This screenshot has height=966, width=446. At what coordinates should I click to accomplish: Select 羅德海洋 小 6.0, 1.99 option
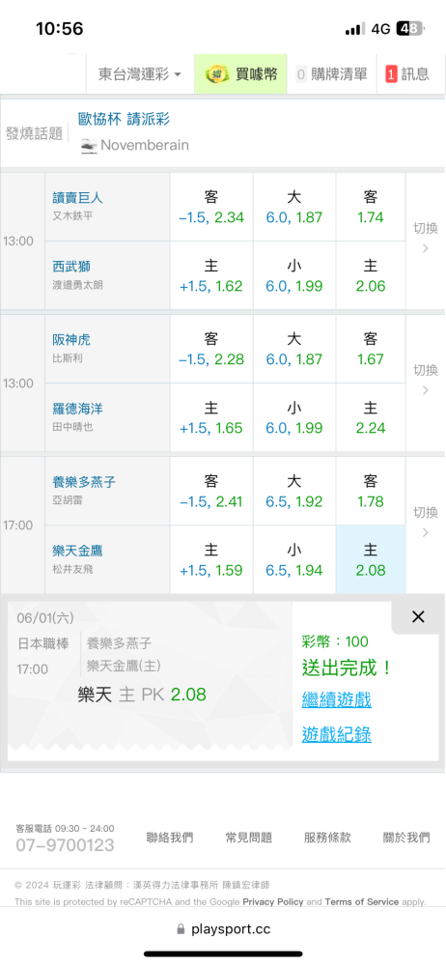(294, 417)
